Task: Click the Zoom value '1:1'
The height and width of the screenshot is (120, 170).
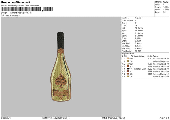Action: tap(164, 12)
